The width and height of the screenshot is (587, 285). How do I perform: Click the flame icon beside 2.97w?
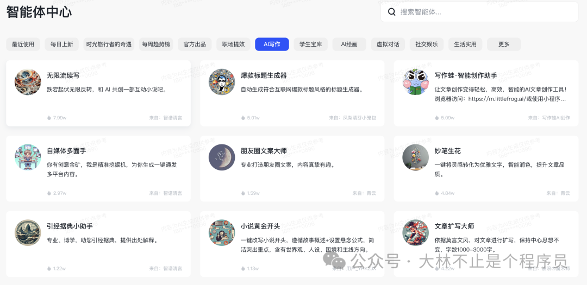49,193
